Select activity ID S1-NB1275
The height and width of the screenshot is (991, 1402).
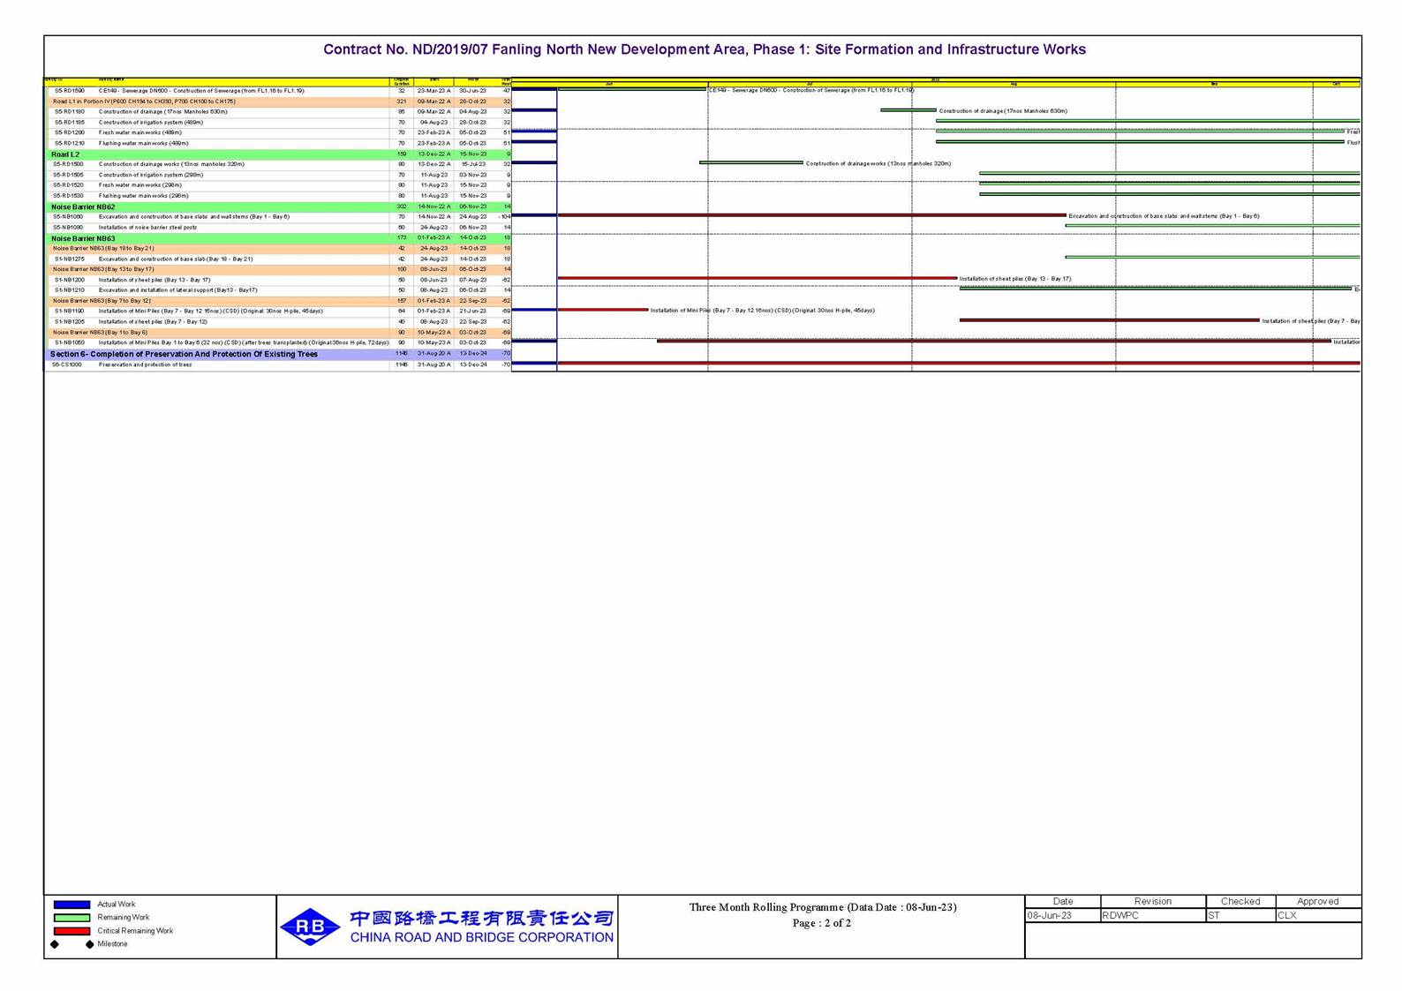(x=70, y=259)
